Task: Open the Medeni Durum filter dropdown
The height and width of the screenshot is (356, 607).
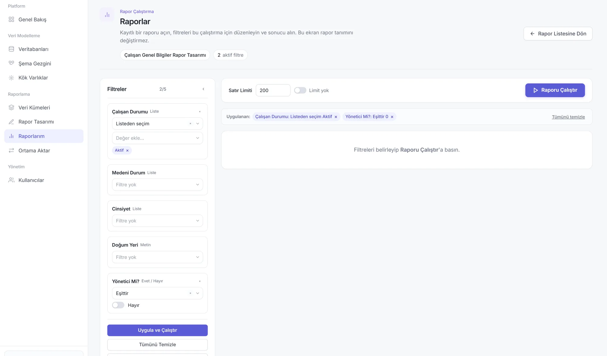Action: (x=157, y=184)
